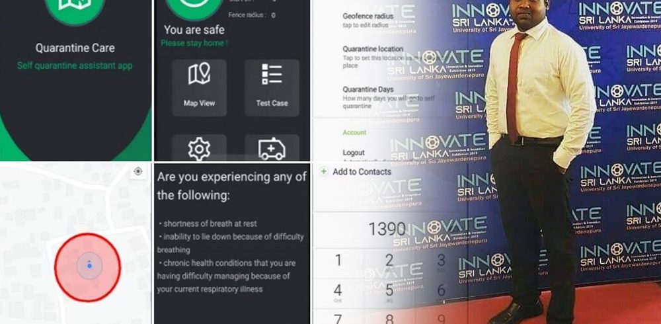Click the green plus Add to Contacts icon
This screenshot has height=324, width=661.
tap(323, 172)
